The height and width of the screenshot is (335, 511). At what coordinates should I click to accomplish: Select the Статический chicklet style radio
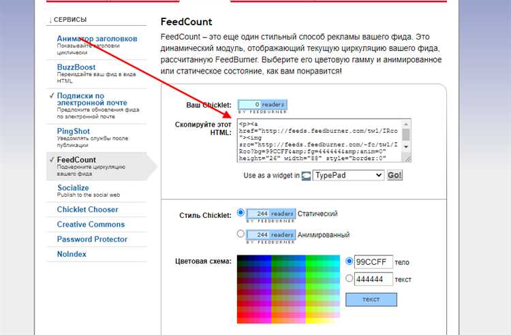click(x=241, y=212)
